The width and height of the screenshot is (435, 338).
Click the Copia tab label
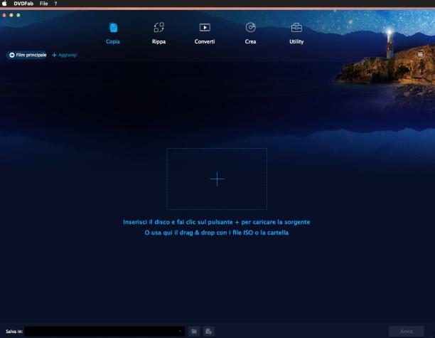(113, 41)
